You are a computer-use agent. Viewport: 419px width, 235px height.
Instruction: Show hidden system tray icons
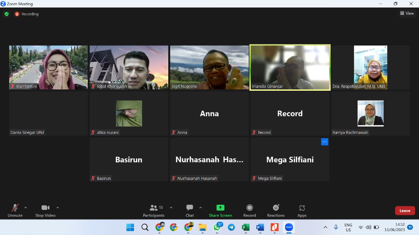325,227
